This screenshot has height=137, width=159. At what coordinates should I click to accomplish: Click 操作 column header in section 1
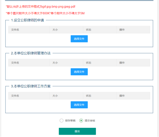coord(122,30)
